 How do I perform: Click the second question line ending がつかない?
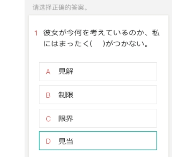coord(96,44)
